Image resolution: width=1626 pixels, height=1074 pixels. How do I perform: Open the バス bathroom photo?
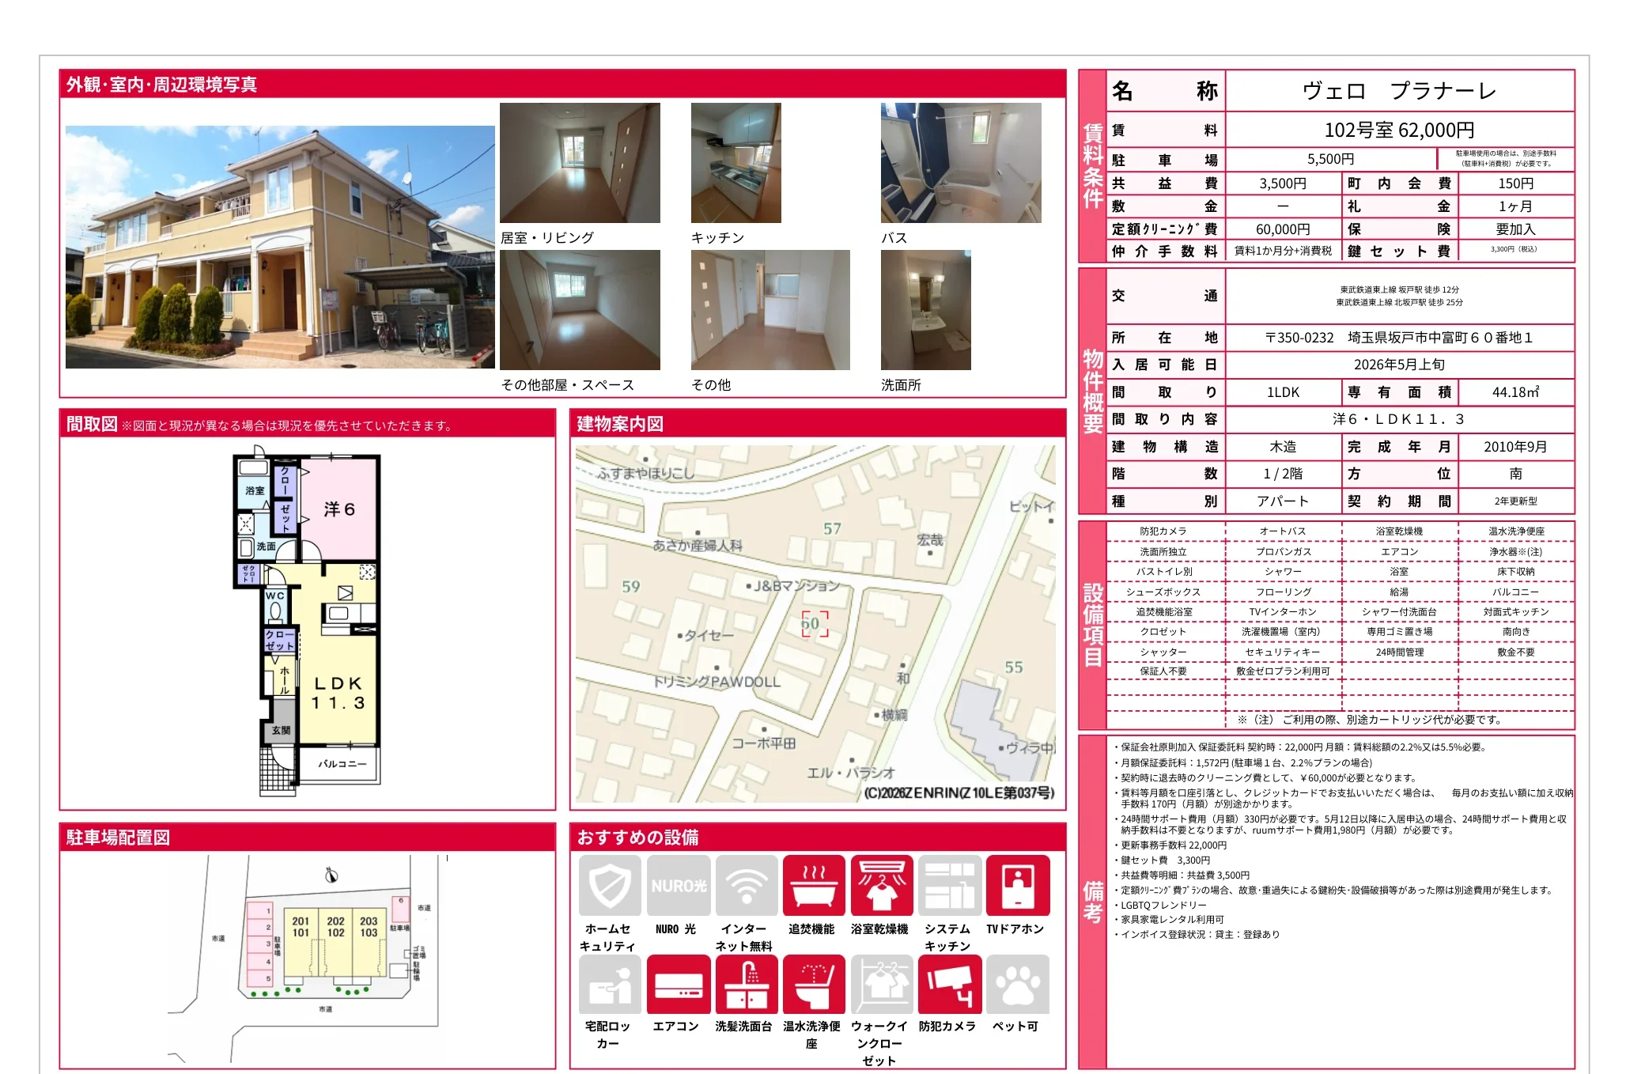pyautogui.click(x=960, y=163)
